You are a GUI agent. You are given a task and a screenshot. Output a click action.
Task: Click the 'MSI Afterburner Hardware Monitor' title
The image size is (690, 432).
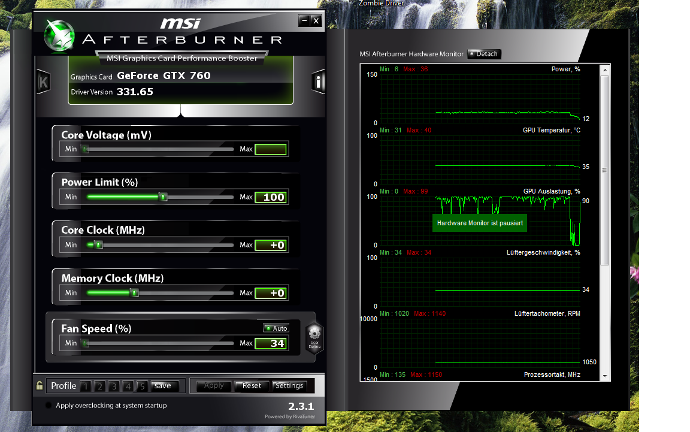pyautogui.click(x=411, y=54)
